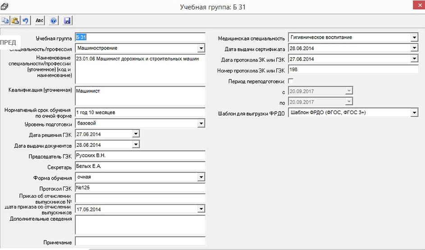Click the window system icon in title bar

(x=5, y=6)
